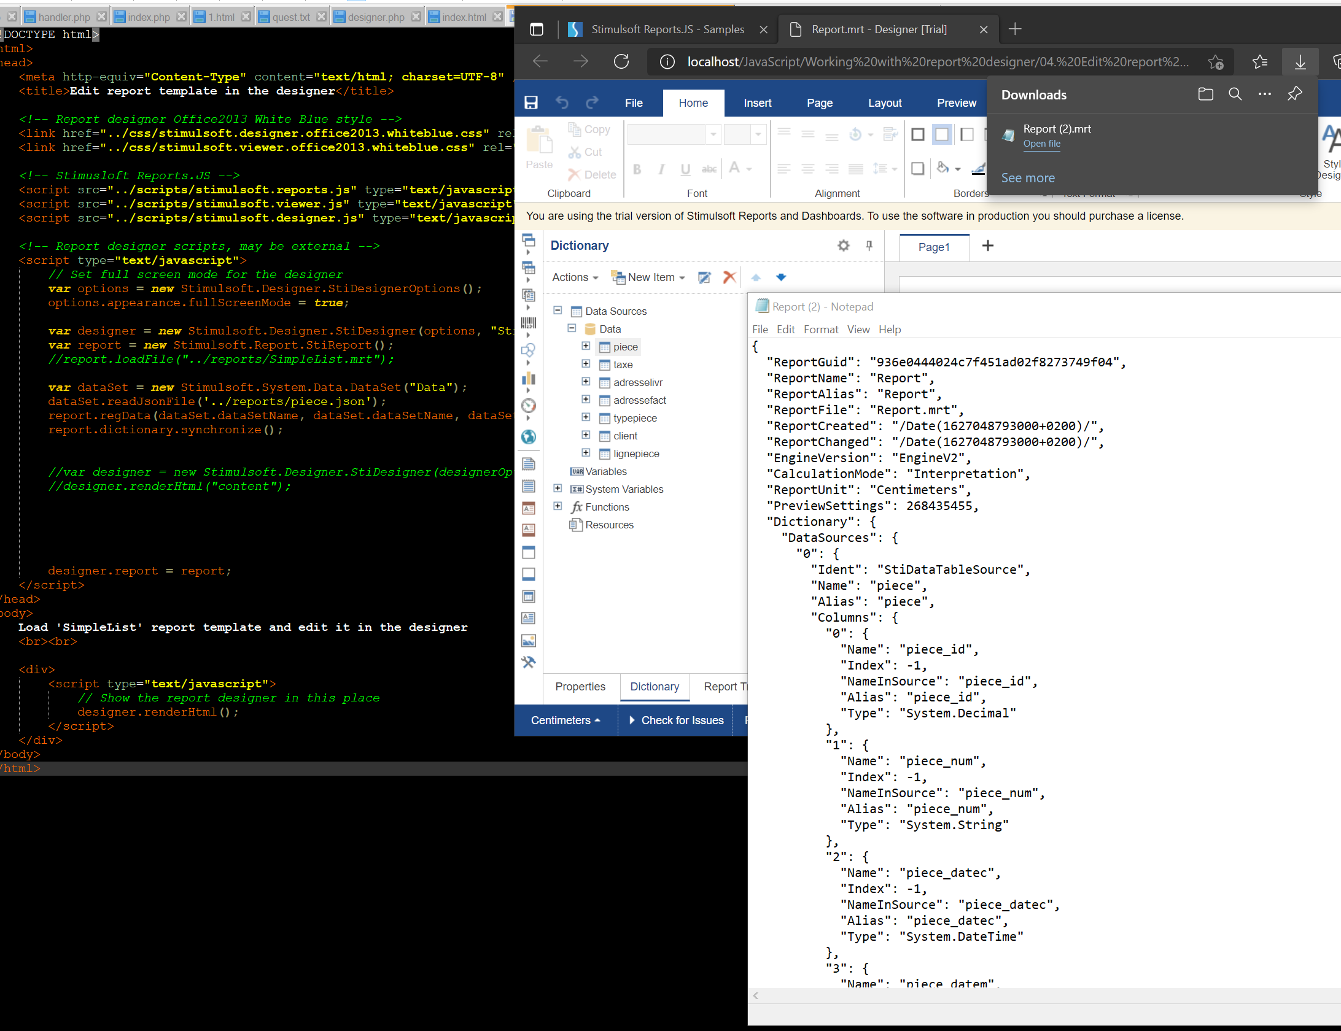Click the Redo arrow in the designer header

point(592,102)
